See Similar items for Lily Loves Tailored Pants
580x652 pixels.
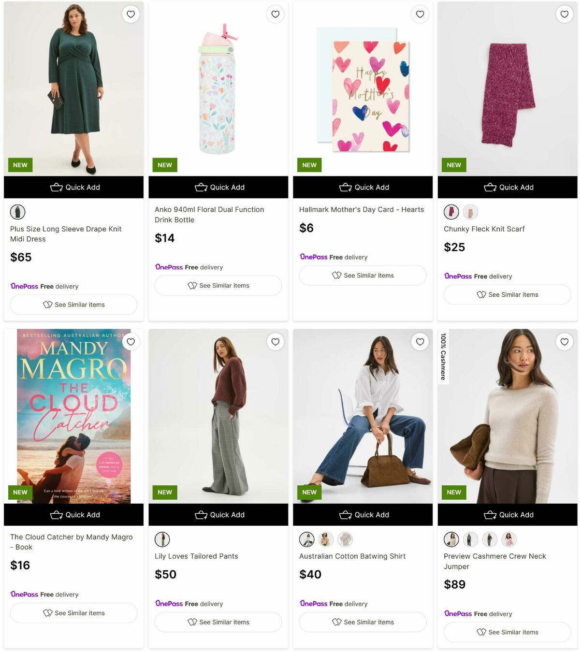[x=218, y=622]
